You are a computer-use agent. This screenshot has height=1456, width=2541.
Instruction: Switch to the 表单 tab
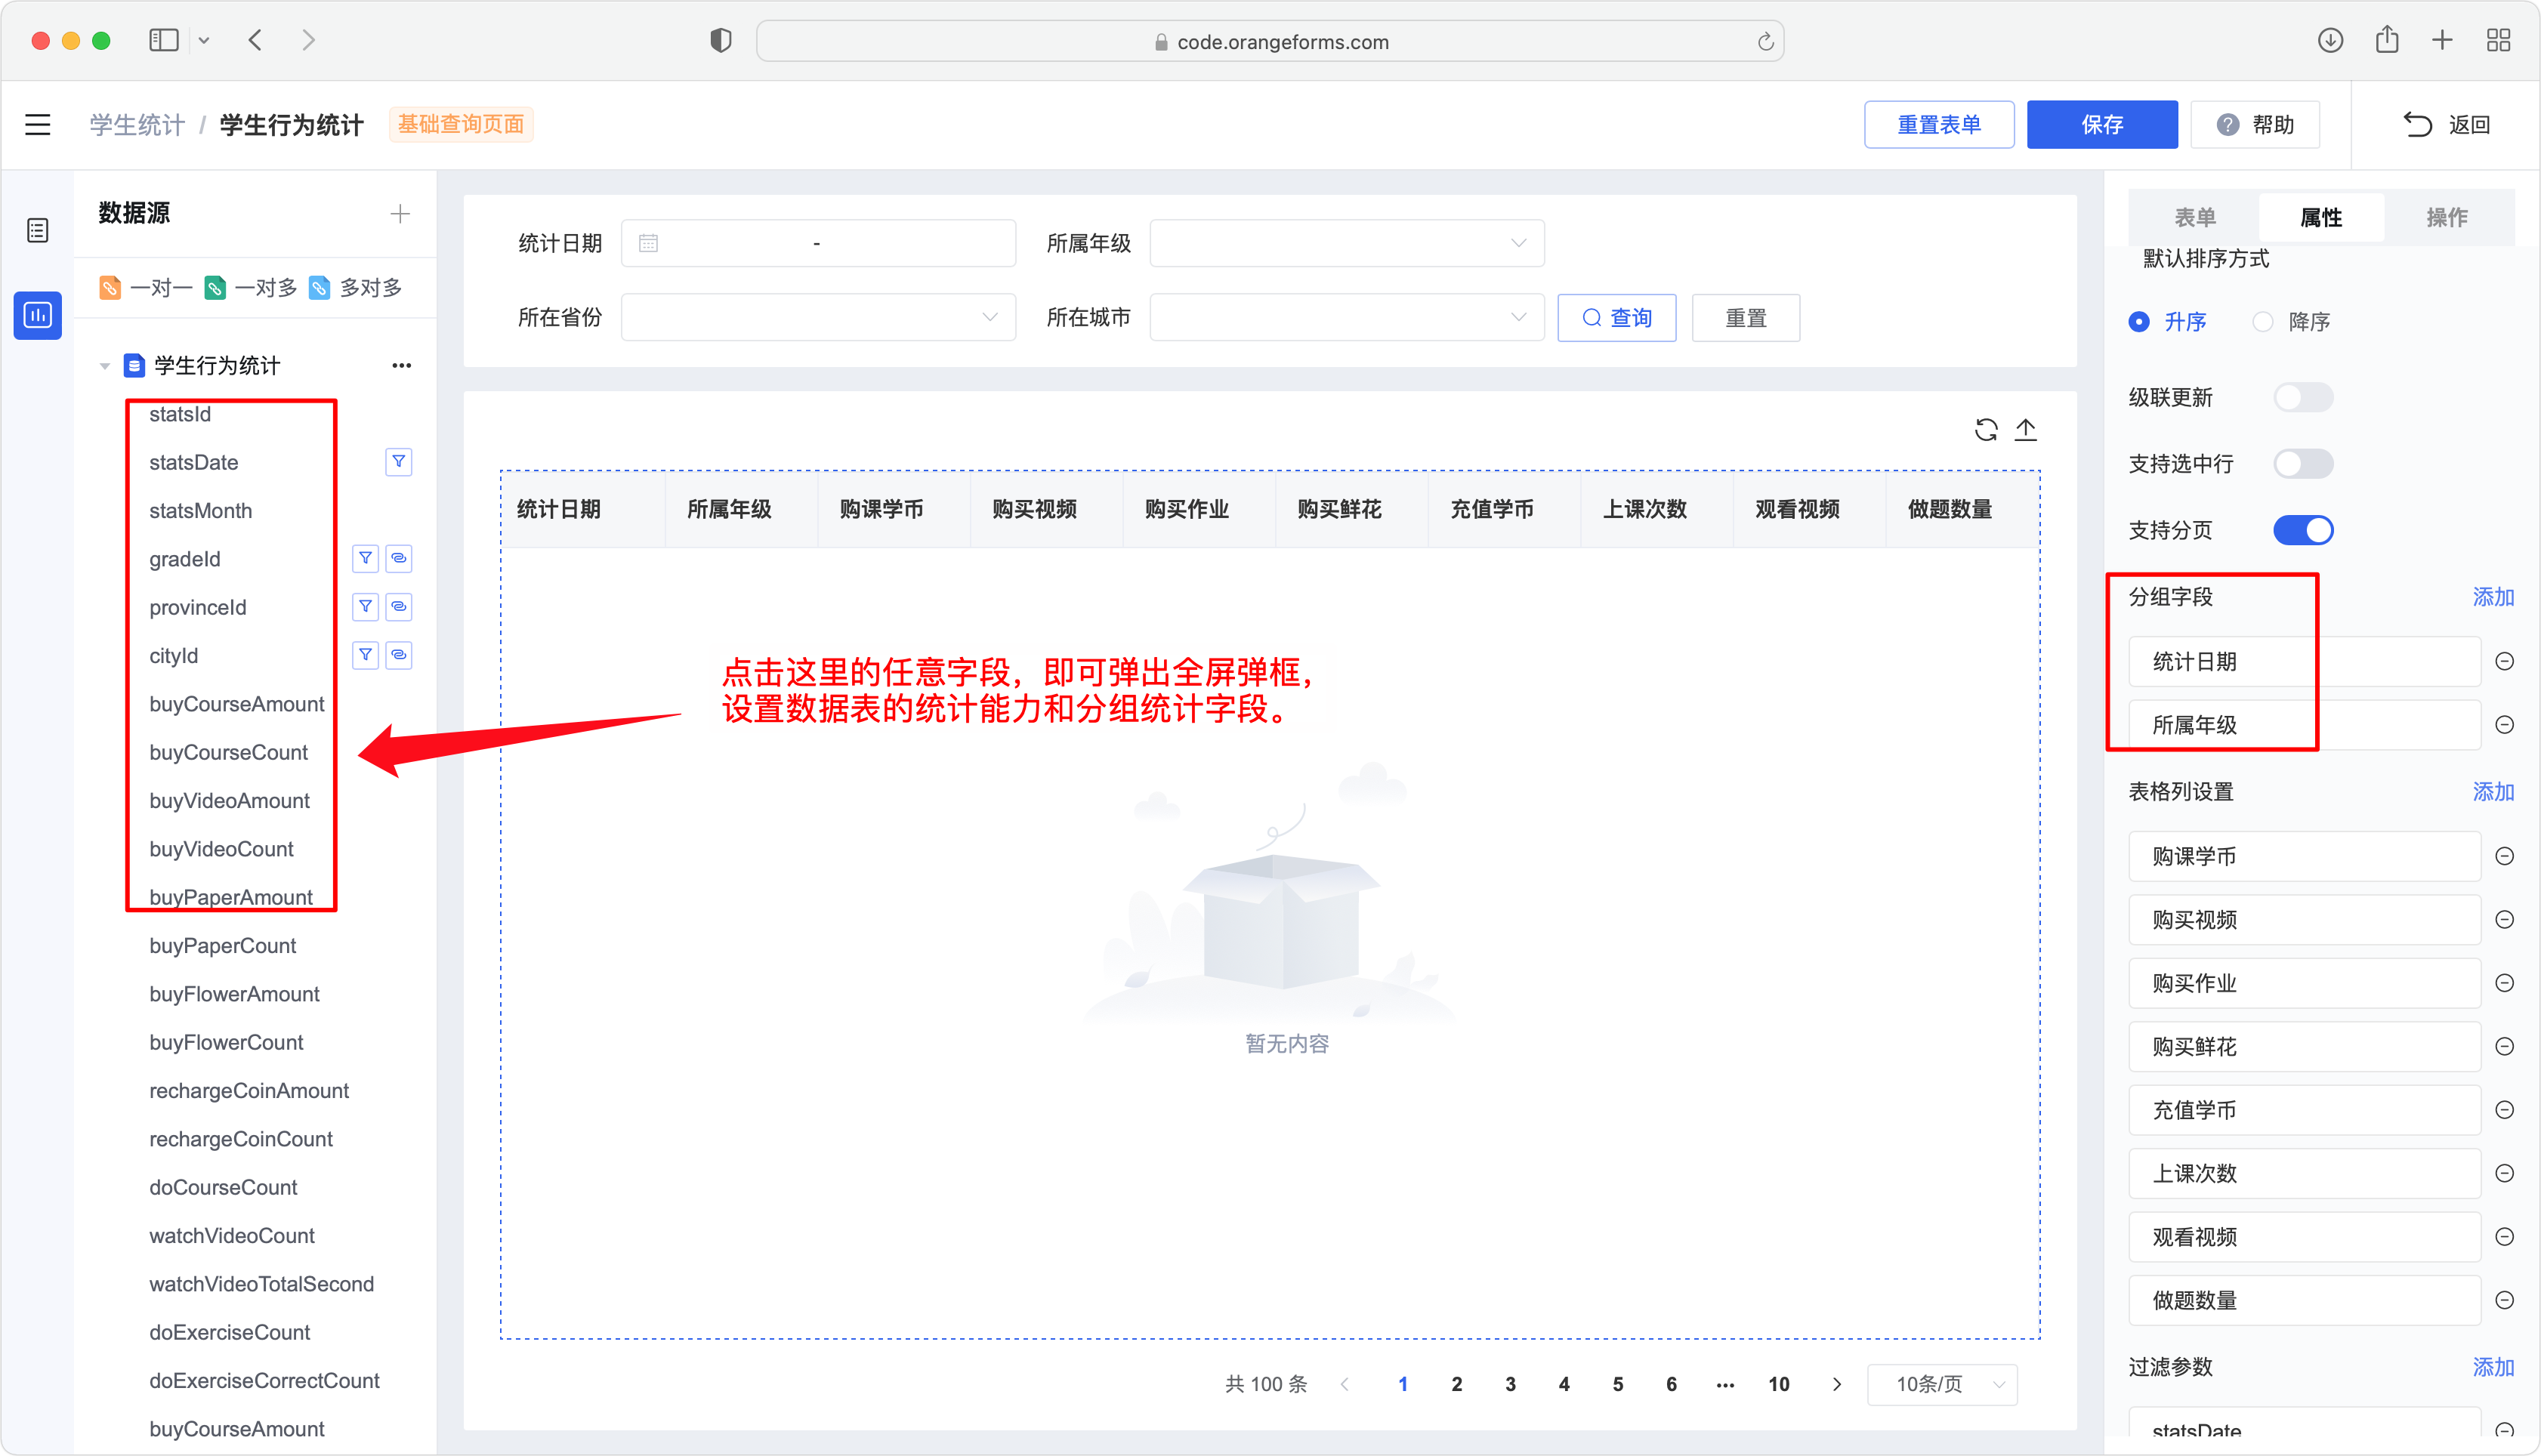[x=2195, y=217]
